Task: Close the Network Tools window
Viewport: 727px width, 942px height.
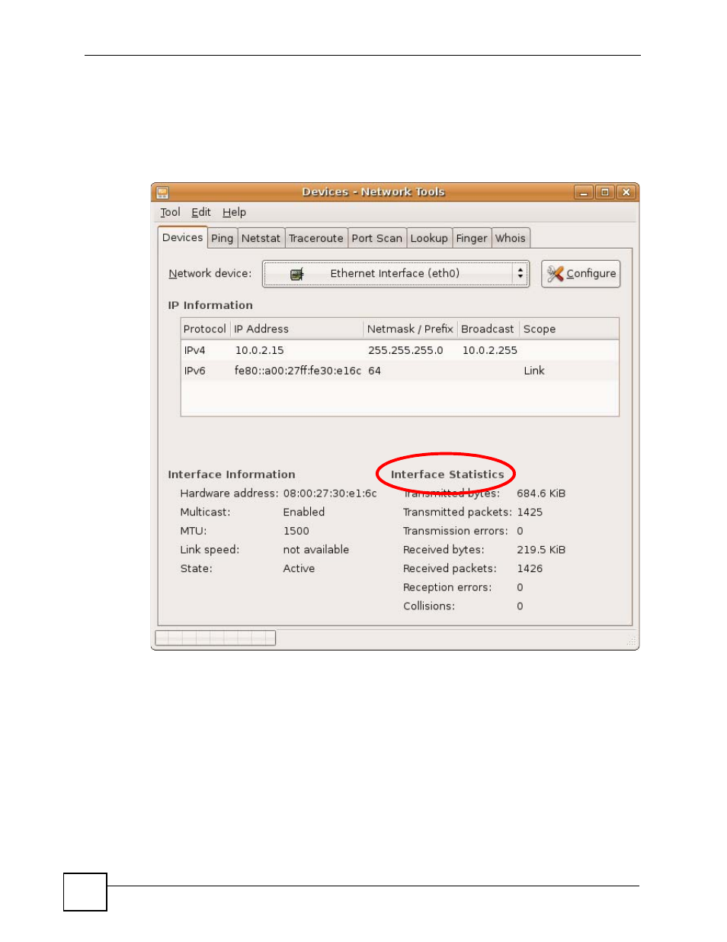Action: (x=626, y=192)
